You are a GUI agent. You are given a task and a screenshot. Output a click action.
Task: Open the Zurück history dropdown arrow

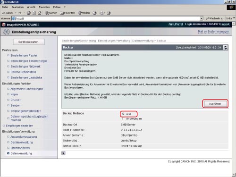click(16, 13)
